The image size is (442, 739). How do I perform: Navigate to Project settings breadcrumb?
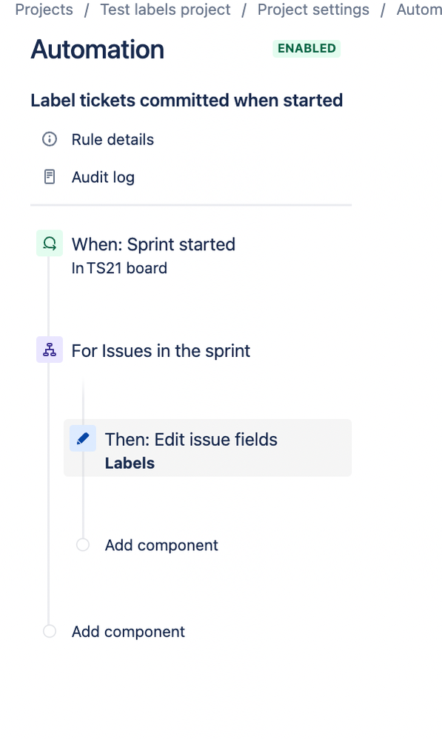[x=313, y=10]
